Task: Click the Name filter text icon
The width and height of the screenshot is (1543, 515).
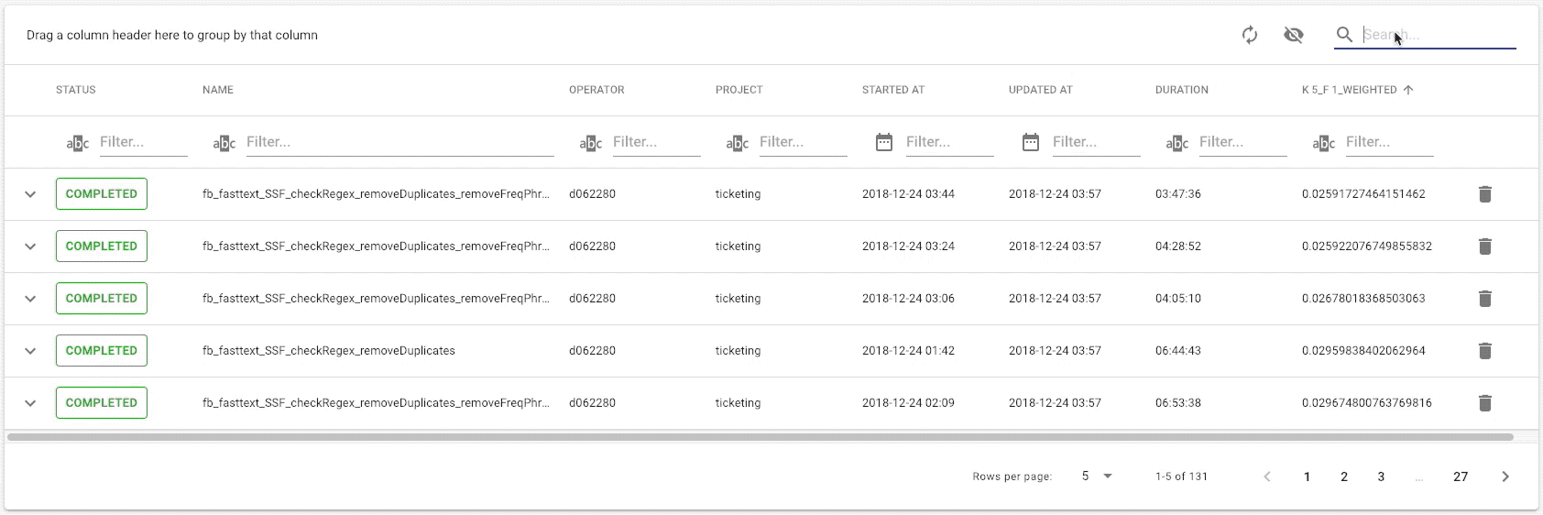Action: [x=224, y=143]
